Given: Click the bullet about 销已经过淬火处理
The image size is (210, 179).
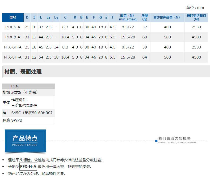Looking at the screenshot, I should tap(37, 174).
